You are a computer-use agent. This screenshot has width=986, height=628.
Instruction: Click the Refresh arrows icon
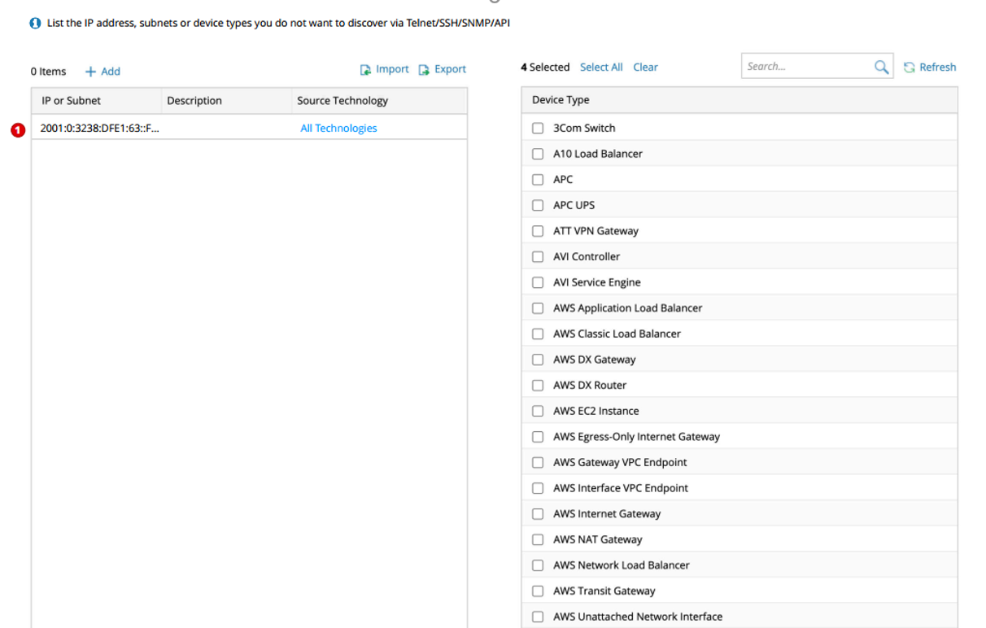coord(910,68)
